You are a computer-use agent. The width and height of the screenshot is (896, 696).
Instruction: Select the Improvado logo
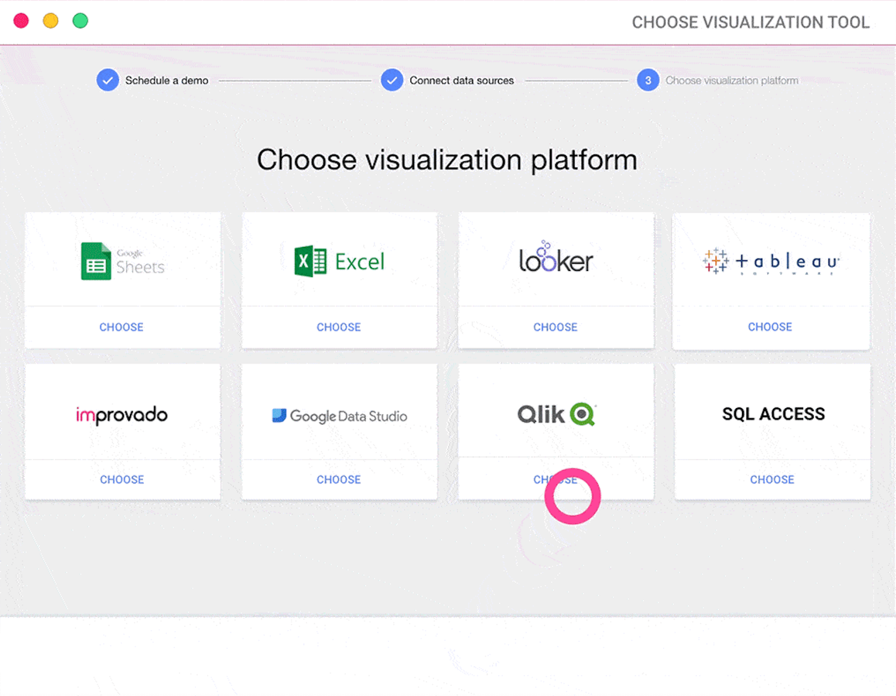(x=121, y=414)
